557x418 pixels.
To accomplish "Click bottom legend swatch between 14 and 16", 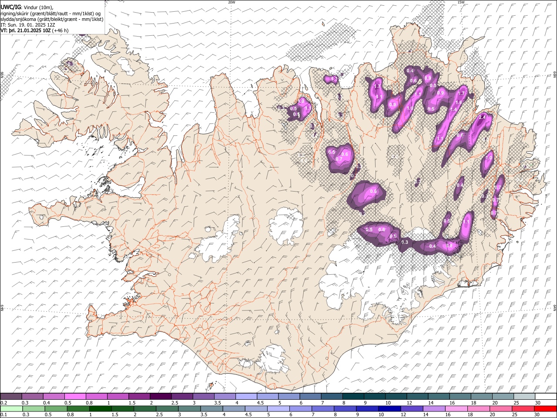I will [x=434, y=408].
